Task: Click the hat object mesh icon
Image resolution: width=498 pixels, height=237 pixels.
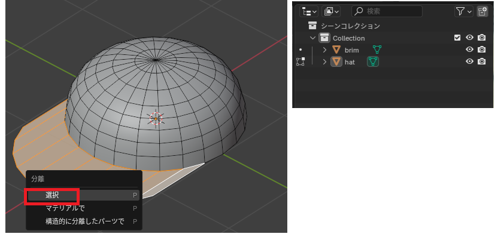Action: [x=336, y=61]
